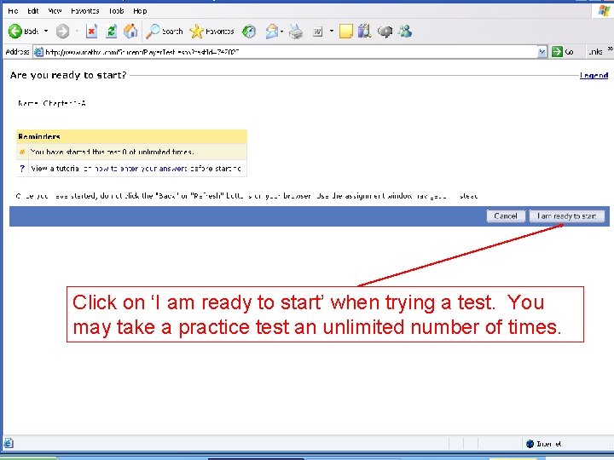The height and width of the screenshot is (460, 614).
Task: Click the hash icon in Reminders
Action: [x=22, y=152]
